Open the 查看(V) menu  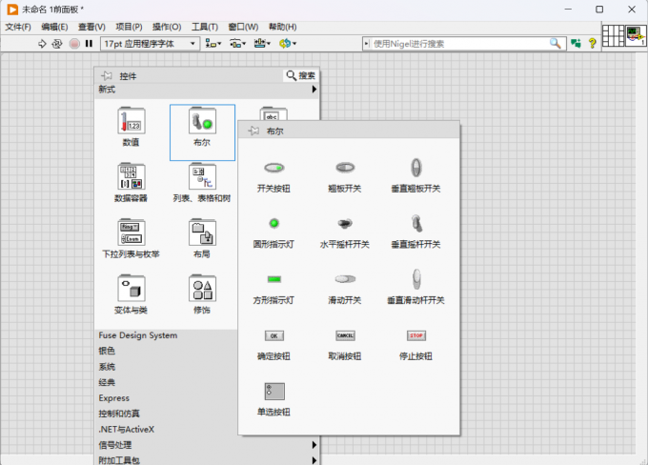(91, 27)
